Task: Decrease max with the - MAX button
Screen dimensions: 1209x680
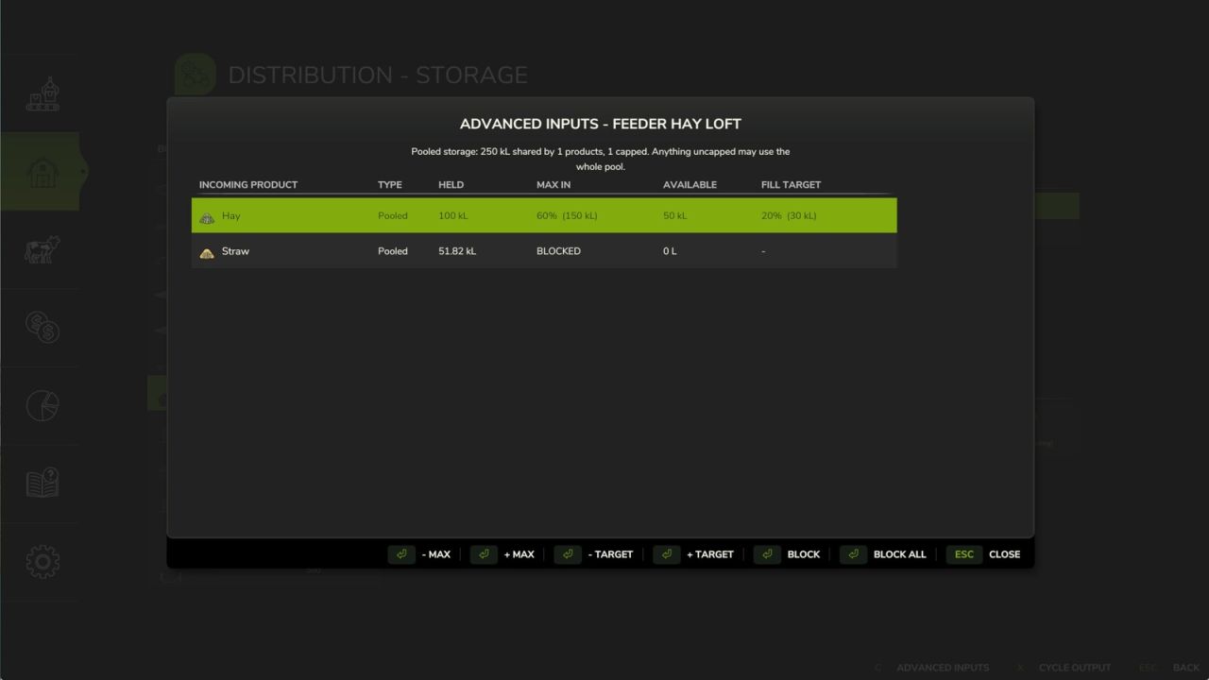Action: pos(436,554)
